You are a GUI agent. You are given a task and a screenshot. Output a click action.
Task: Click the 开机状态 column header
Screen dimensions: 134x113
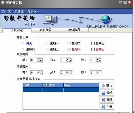(53, 85)
